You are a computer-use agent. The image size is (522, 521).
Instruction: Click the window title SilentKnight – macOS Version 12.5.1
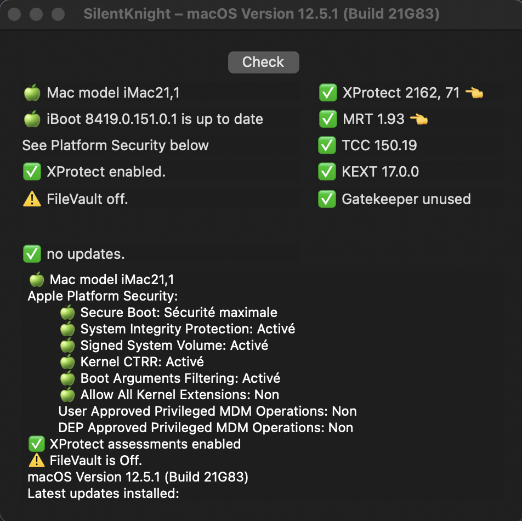point(262,14)
